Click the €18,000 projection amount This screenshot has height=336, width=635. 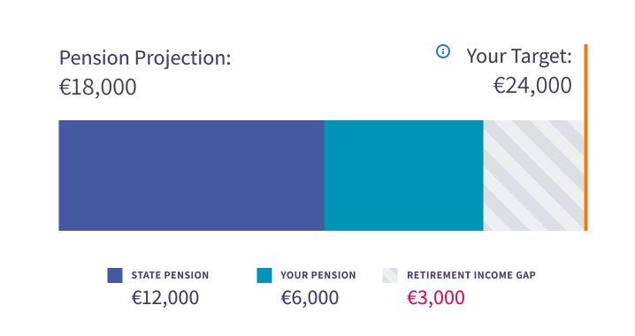(98, 87)
